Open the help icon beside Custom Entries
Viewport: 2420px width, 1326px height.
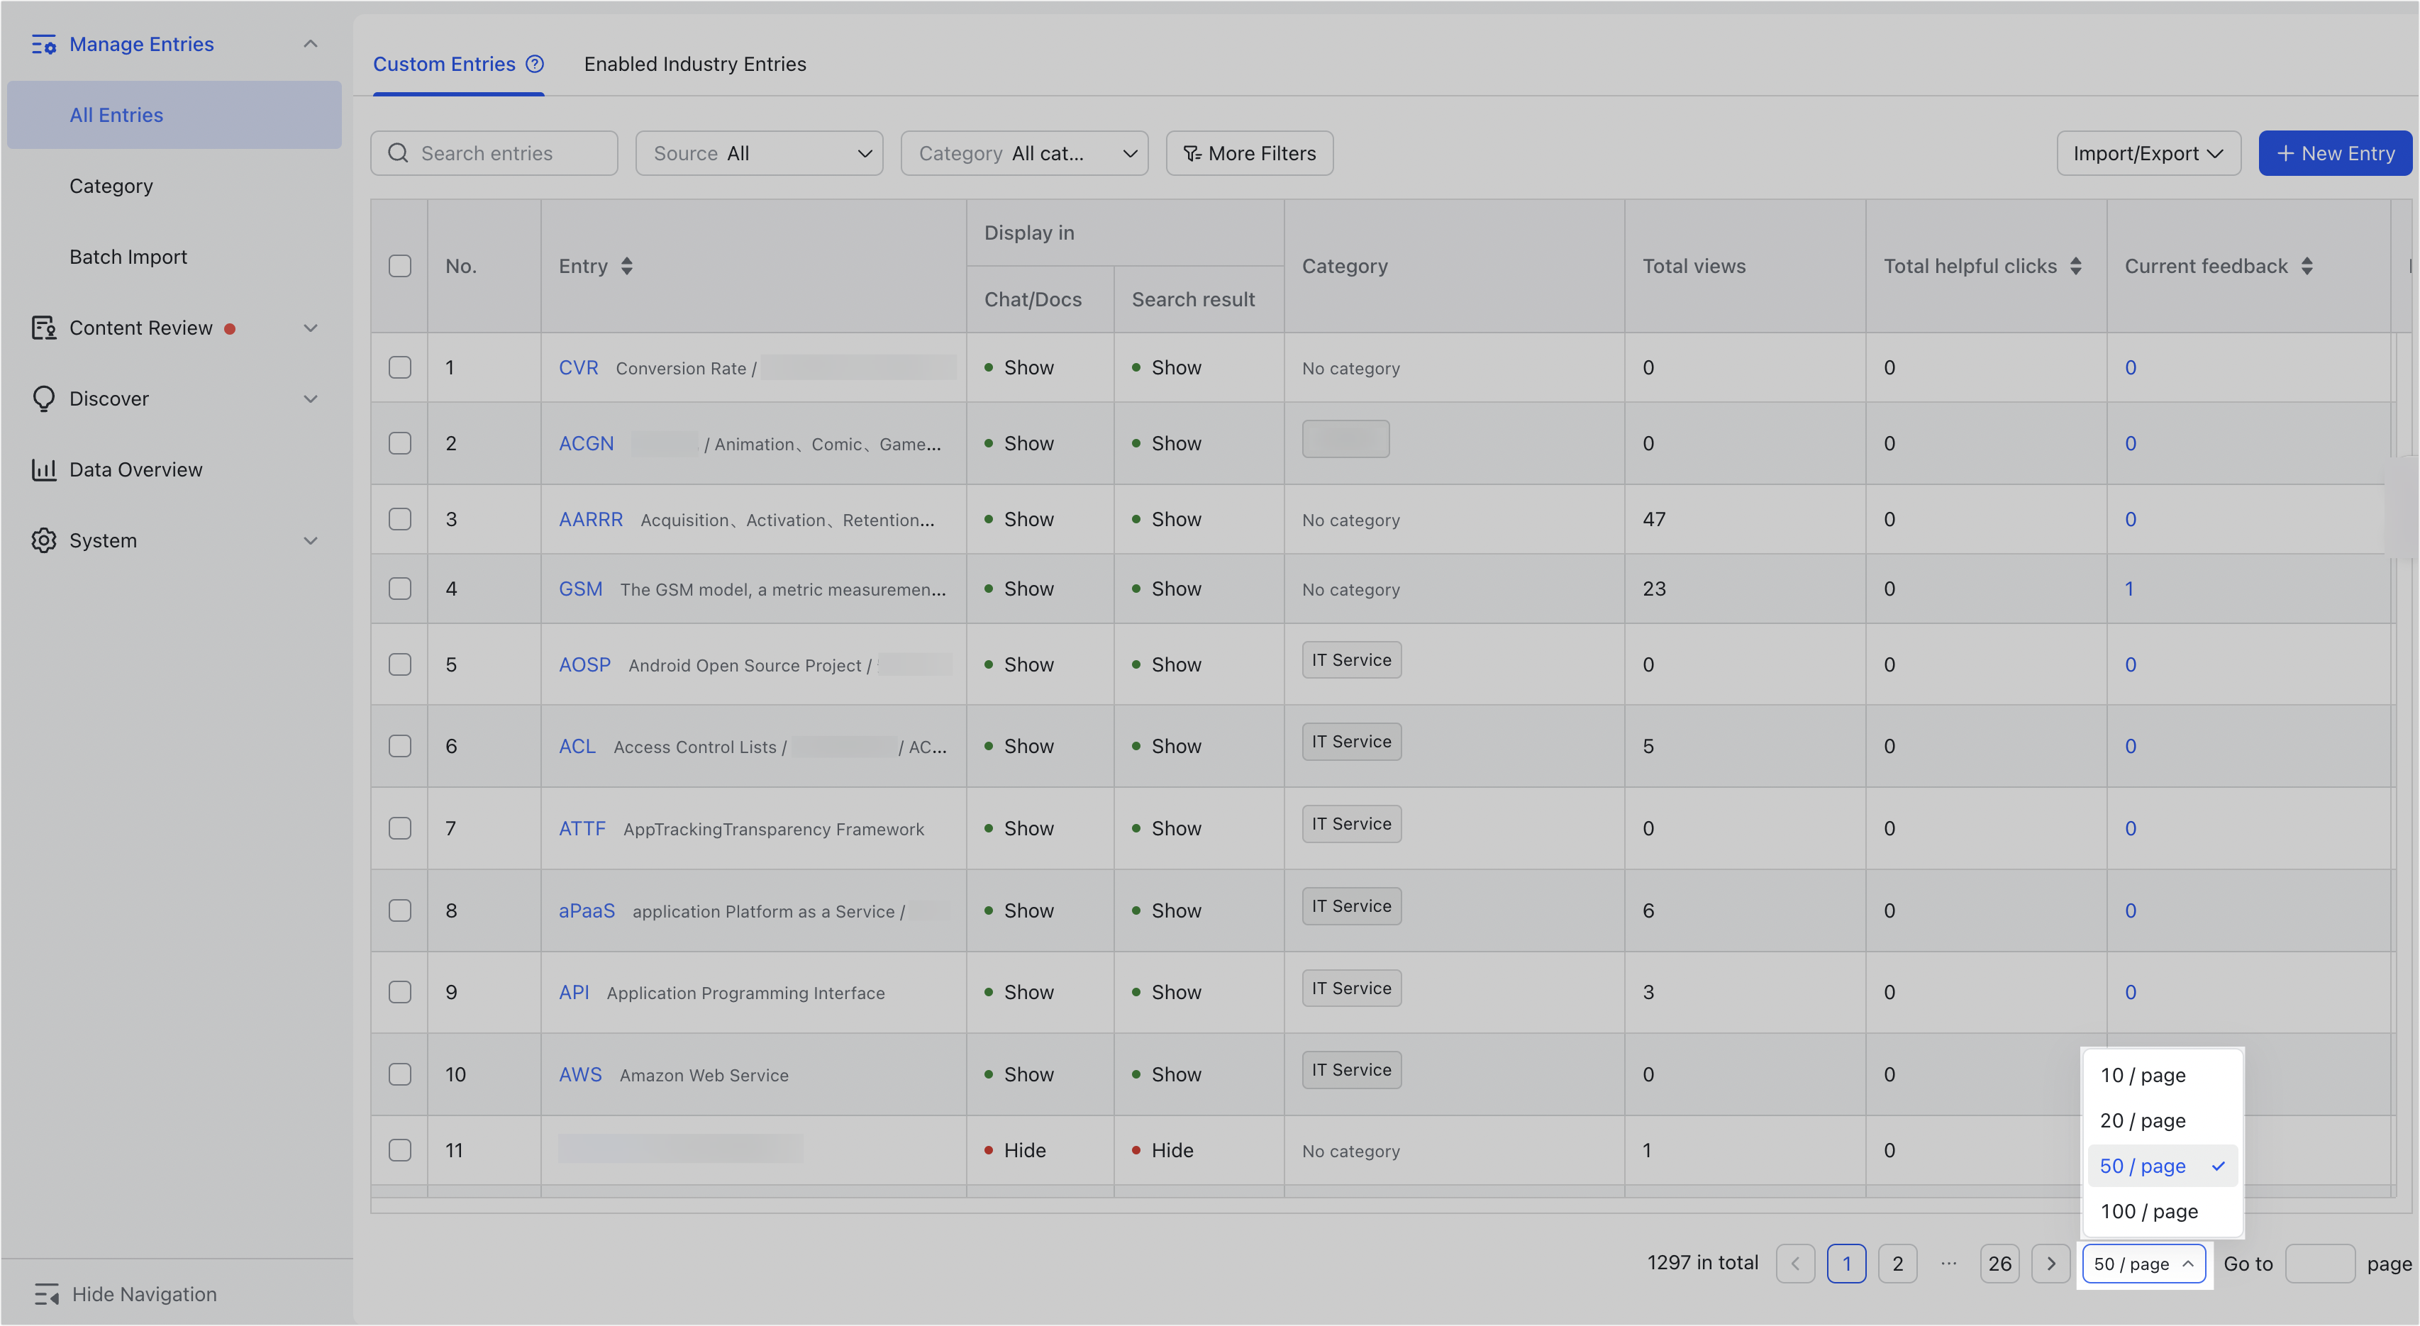[x=535, y=64]
